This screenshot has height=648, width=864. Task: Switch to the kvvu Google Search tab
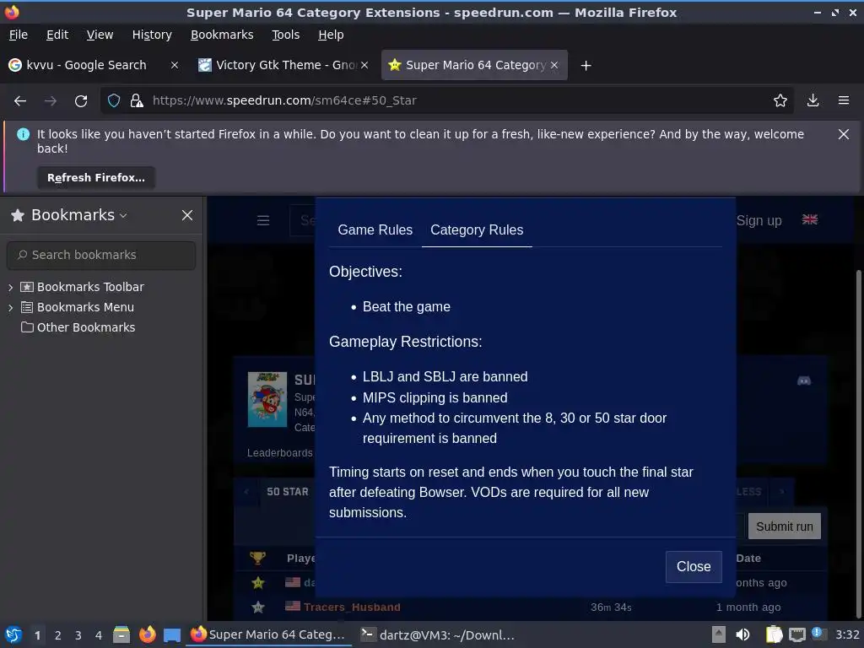pos(86,65)
